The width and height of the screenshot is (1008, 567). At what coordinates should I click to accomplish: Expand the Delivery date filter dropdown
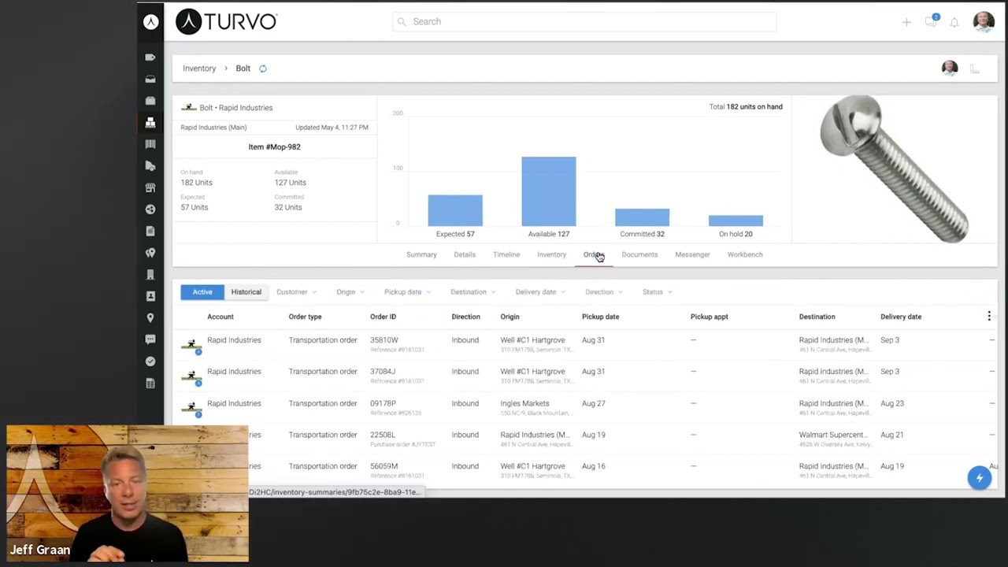(x=540, y=292)
